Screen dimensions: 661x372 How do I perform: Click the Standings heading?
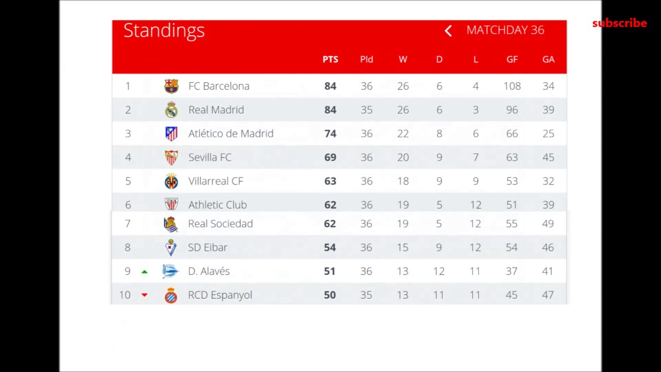[164, 30]
